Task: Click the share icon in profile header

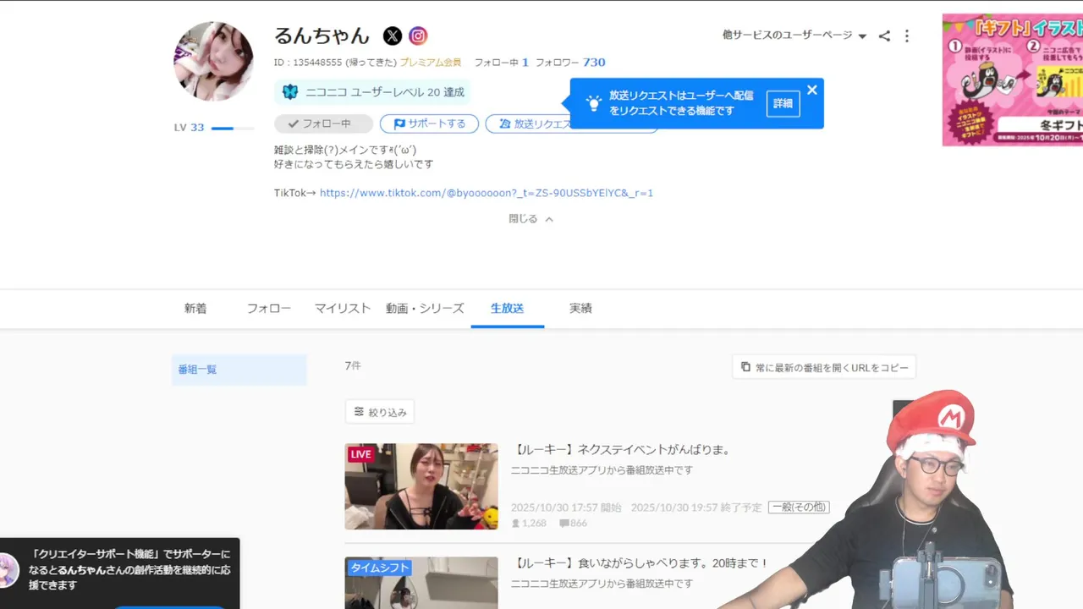Action: 884,36
